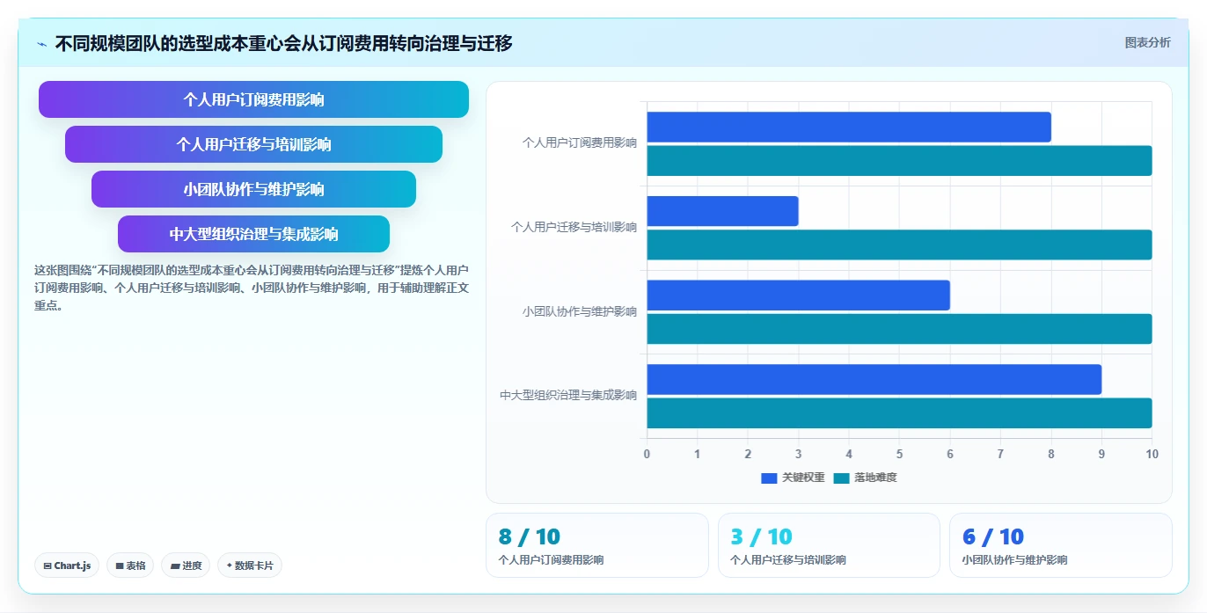Screen dimensions: 1207x613
Task: Click the chart y-axis label 中大型组织治理与集成影响
Action: [568, 396]
